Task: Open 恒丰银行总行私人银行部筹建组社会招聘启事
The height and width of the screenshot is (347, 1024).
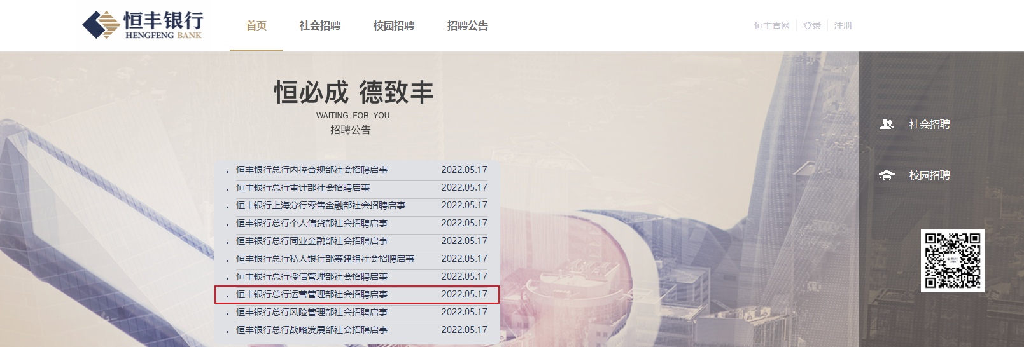Action: pos(325,259)
